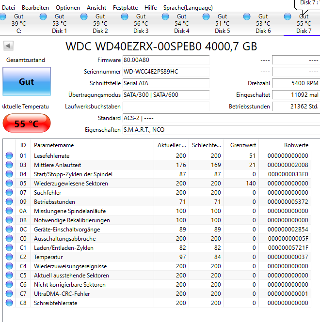Switch to Disk 6 tab
320x322 pixels.
coord(263,24)
